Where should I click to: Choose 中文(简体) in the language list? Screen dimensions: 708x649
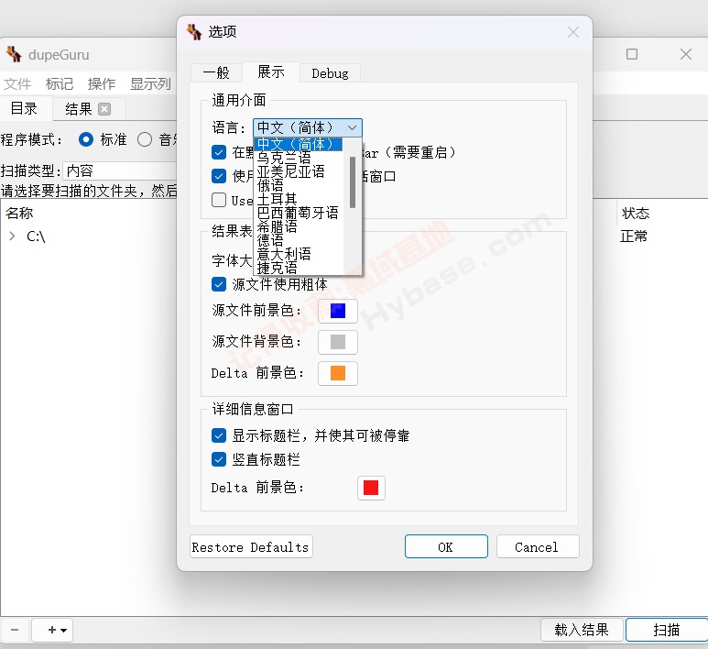(x=298, y=144)
